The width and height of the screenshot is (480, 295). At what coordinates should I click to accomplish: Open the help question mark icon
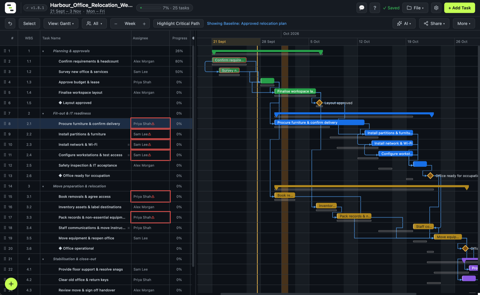pyautogui.click(x=375, y=8)
